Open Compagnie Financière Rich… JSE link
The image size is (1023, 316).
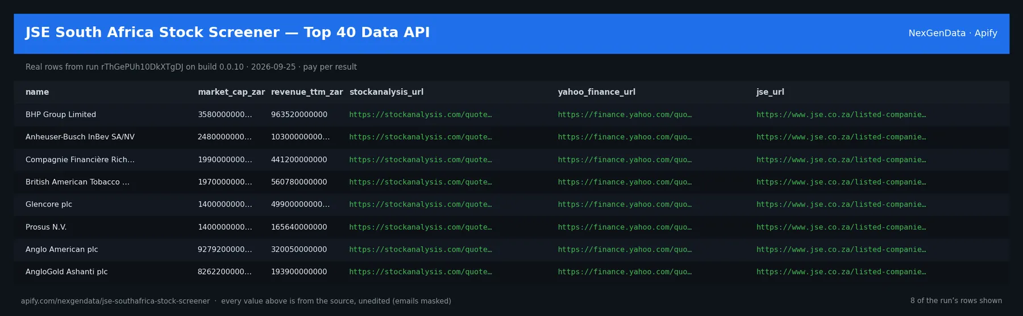click(841, 160)
